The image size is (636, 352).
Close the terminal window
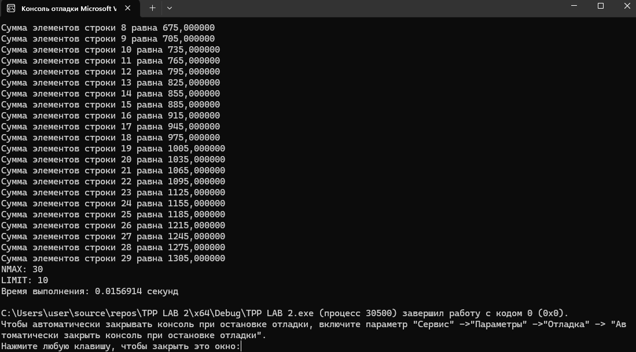tap(627, 6)
